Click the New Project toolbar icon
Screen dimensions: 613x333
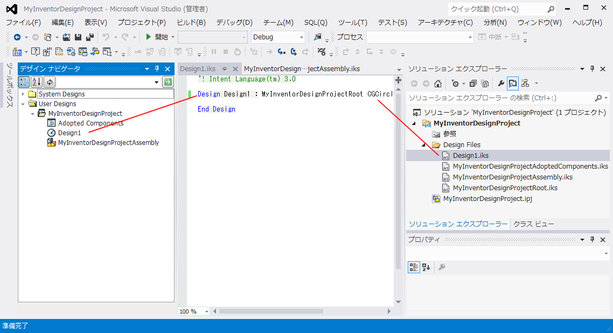point(48,37)
